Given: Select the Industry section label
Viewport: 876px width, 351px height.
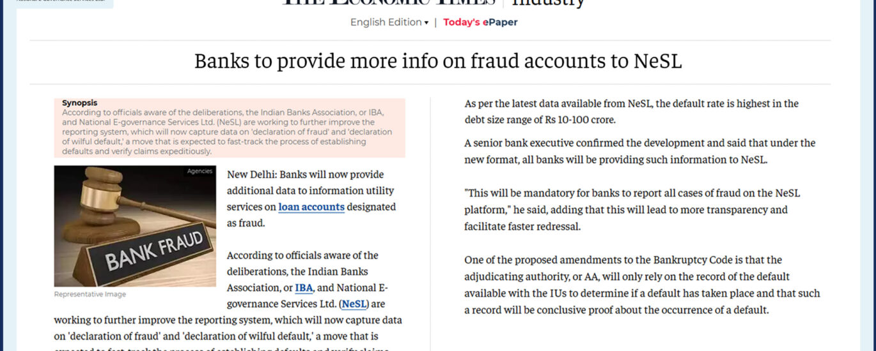Looking at the screenshot, I should pyautogui.click(x=549, y=3).
